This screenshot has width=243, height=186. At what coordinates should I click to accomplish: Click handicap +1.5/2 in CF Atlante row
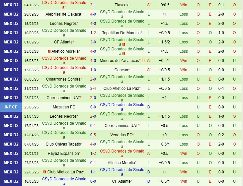coord(164,42)
